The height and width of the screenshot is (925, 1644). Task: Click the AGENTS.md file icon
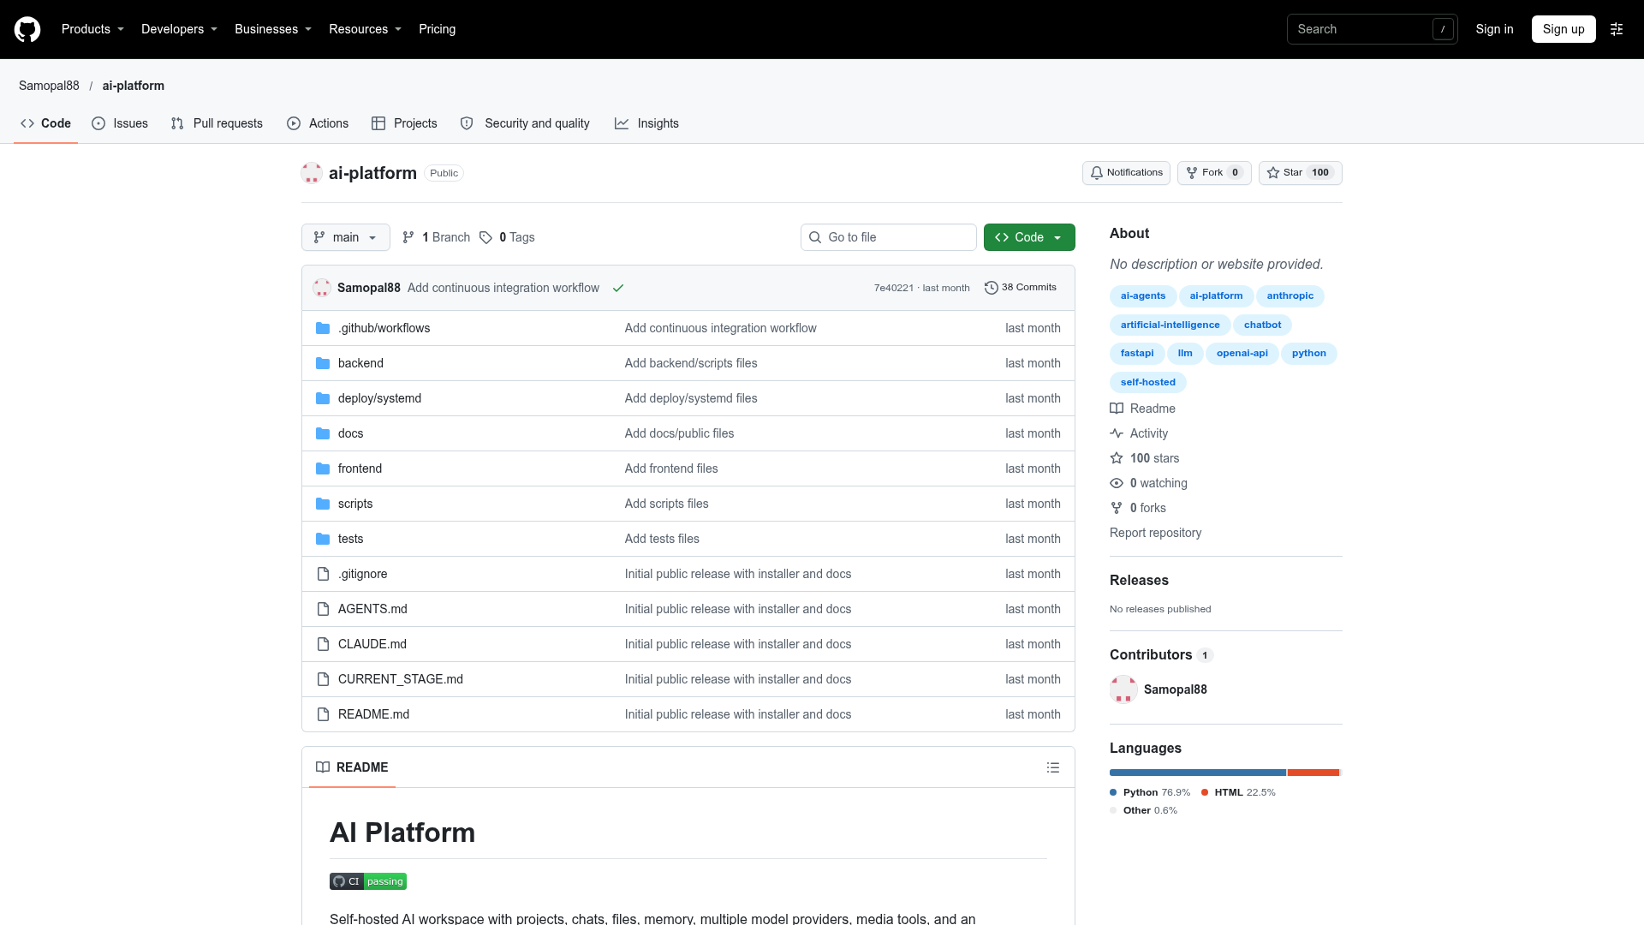click(x=323, y=609)
